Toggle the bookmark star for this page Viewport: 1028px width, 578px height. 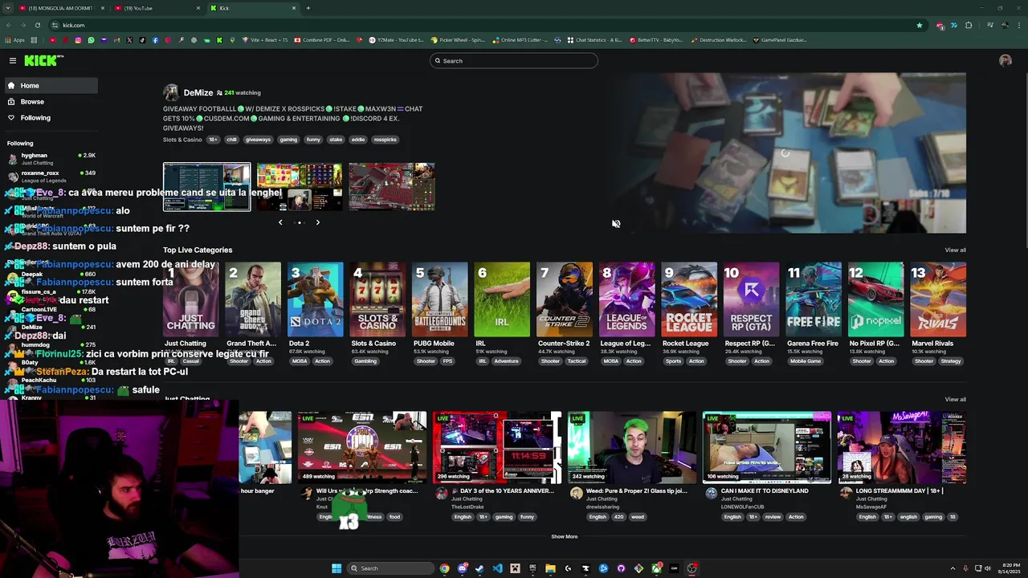920,25
